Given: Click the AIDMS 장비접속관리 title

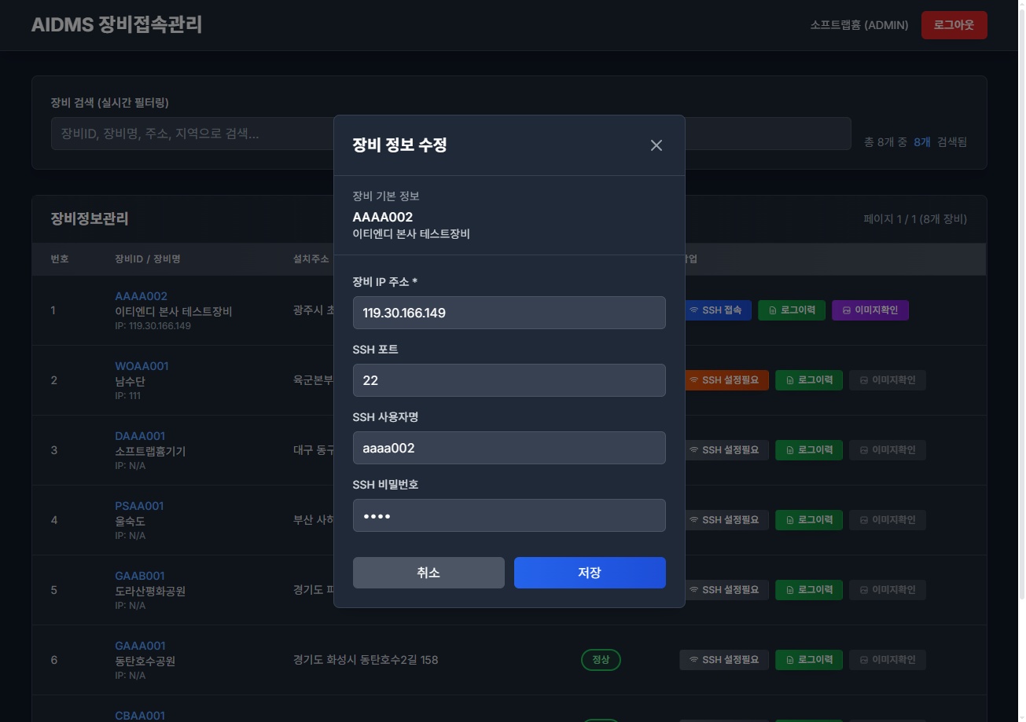Looking at the screenshot, I should coord(116,25).
